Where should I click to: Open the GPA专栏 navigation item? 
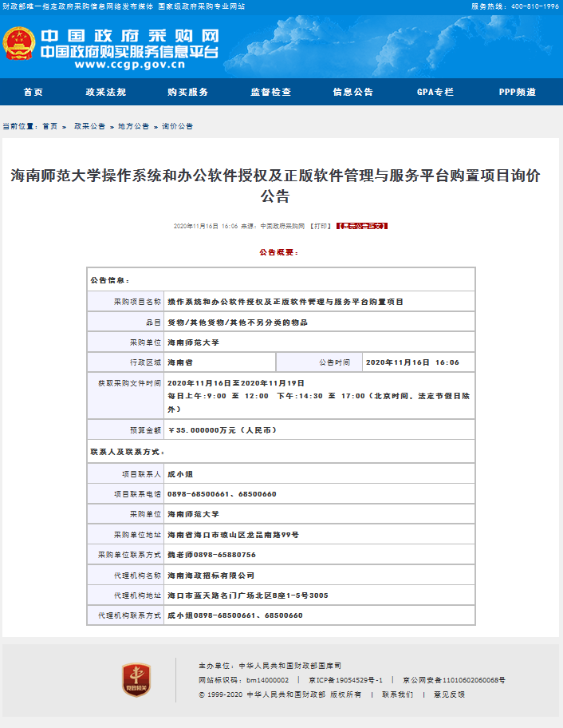435,92
